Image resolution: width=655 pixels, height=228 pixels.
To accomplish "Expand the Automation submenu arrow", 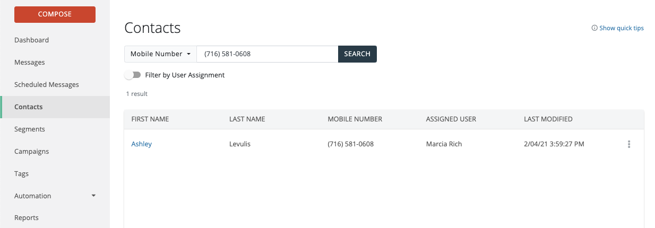I will click(x=94, y=196).
